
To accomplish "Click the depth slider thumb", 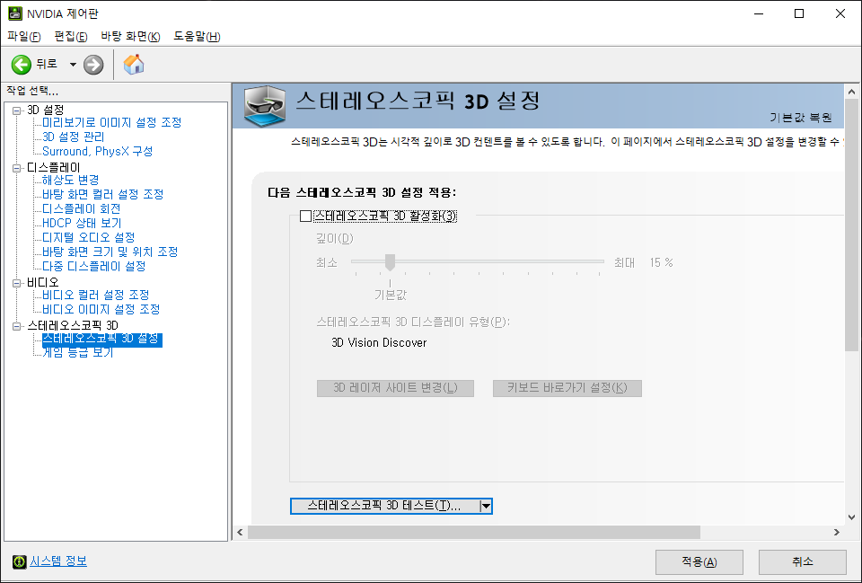I will point(390,262).
